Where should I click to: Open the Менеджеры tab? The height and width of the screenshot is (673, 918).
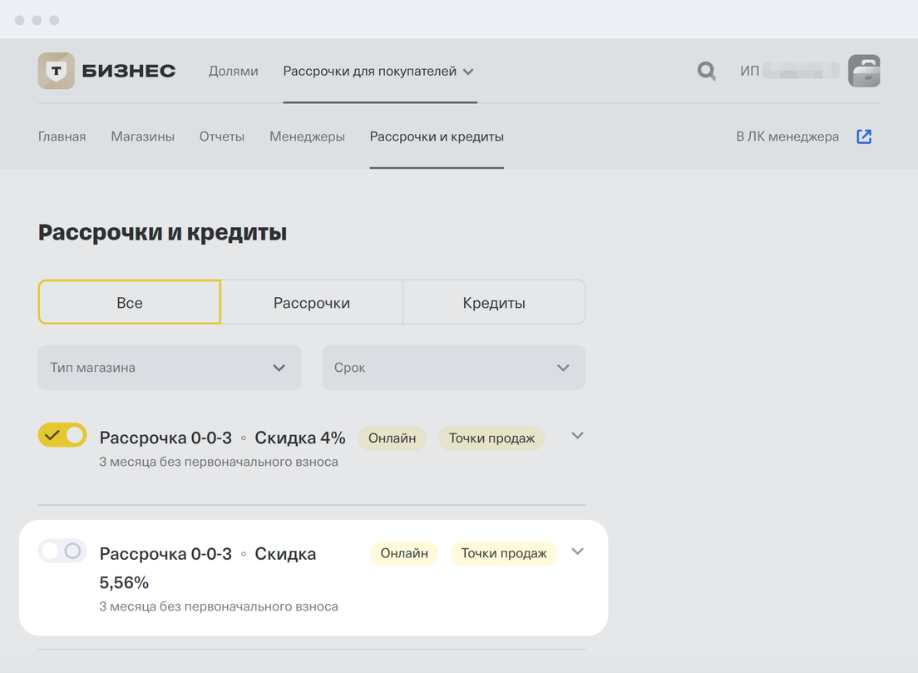point(308,136)
